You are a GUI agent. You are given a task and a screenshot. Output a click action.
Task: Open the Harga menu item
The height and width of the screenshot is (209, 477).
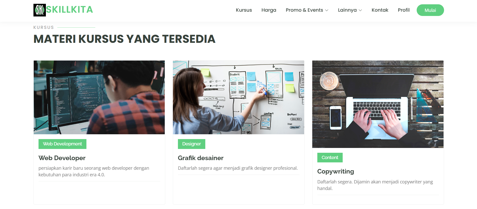269,10
